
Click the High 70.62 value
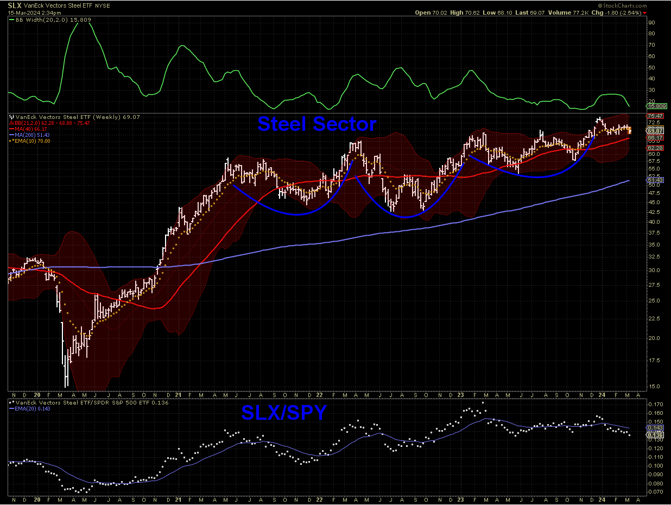pos(466,12)
